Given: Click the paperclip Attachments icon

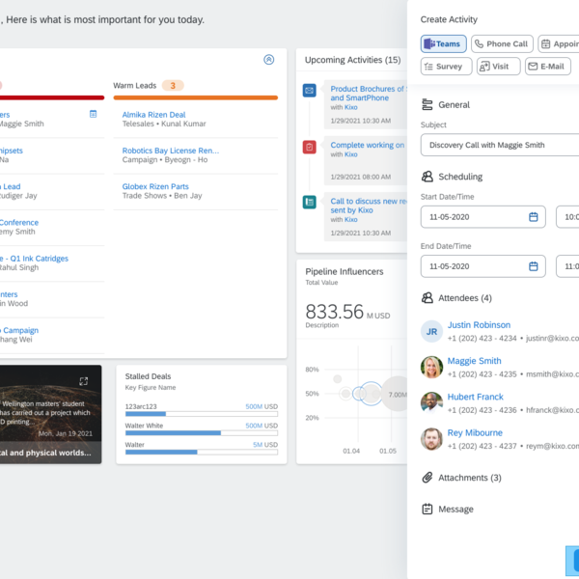Looking at the screenshot, I should tap(427, 478).
